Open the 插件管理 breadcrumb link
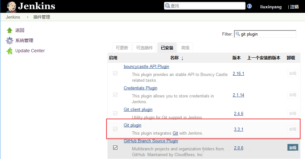 [x=42, y=17]
